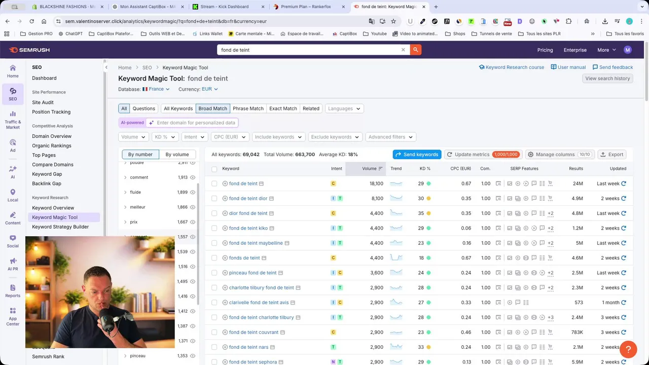Refresh metrics for fond de teint row
649x365 pixels.
[x=624, y=184]
